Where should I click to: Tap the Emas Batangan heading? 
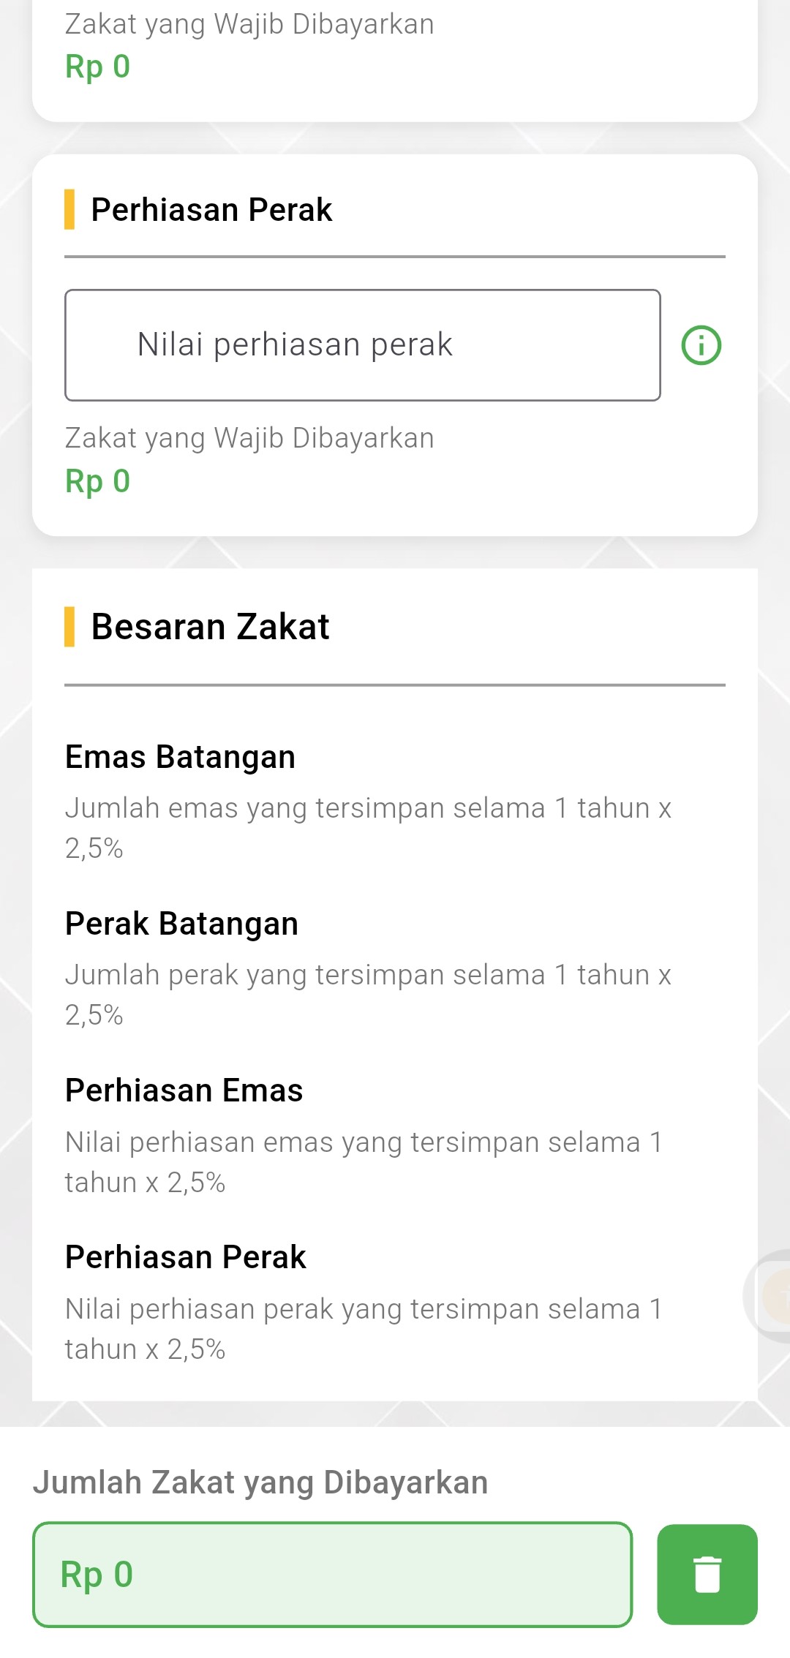click(180, 757)
